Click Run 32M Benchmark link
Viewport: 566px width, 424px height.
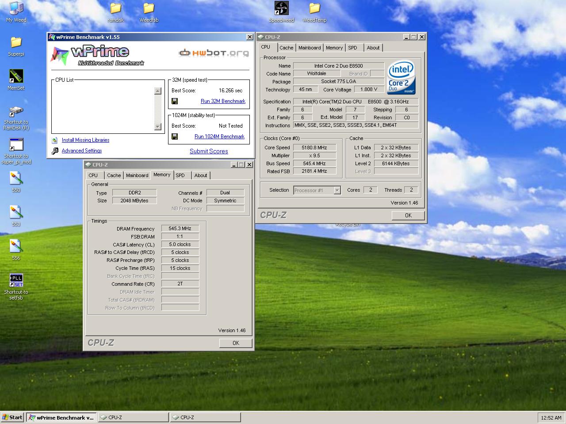tap(223, 101)
